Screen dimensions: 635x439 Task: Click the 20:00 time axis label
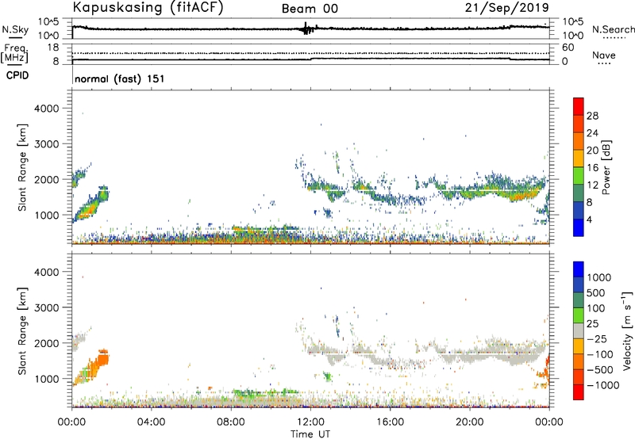[469, 422]
